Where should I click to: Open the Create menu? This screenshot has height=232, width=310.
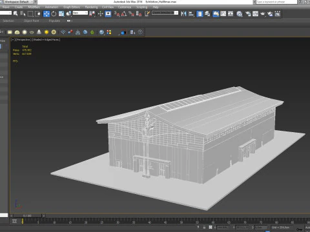coord(19,7)
